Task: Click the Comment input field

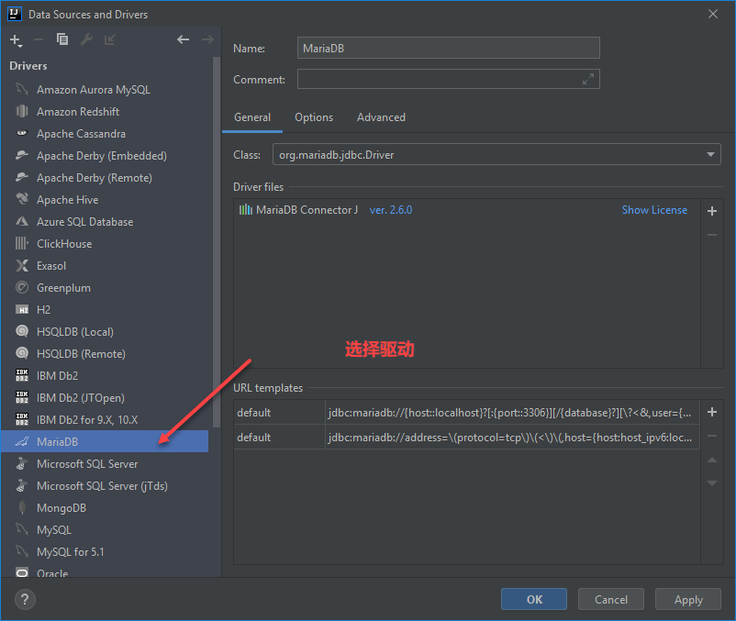Action: point(448,79)
